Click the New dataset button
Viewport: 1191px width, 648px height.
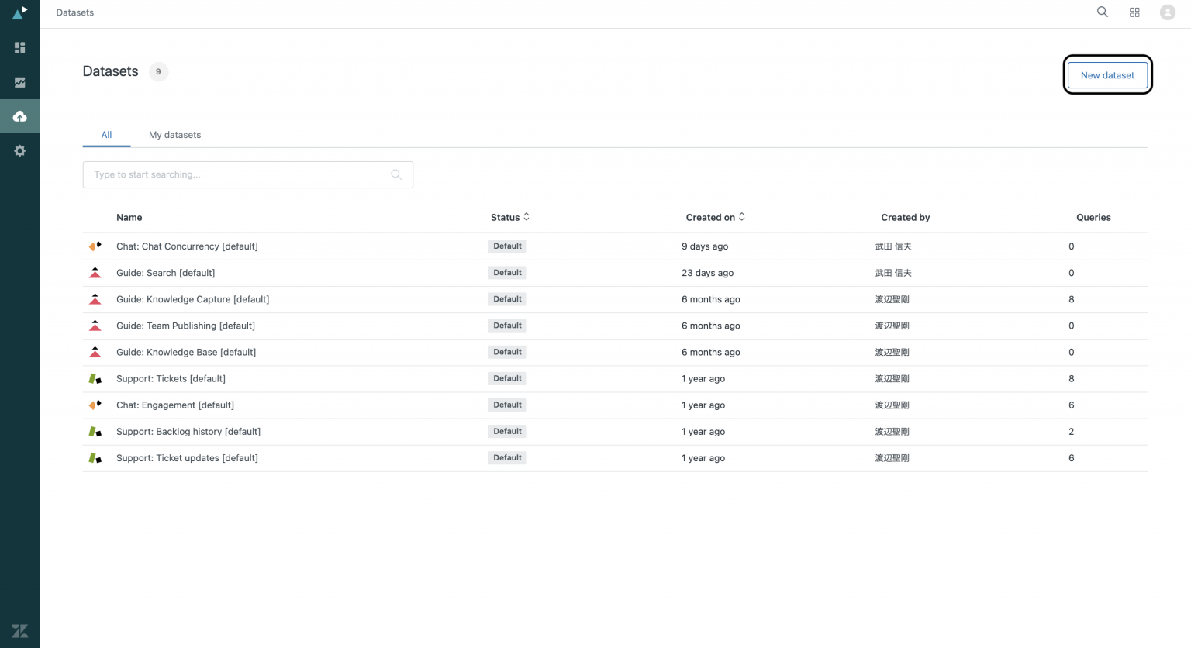pos(1107,74)
